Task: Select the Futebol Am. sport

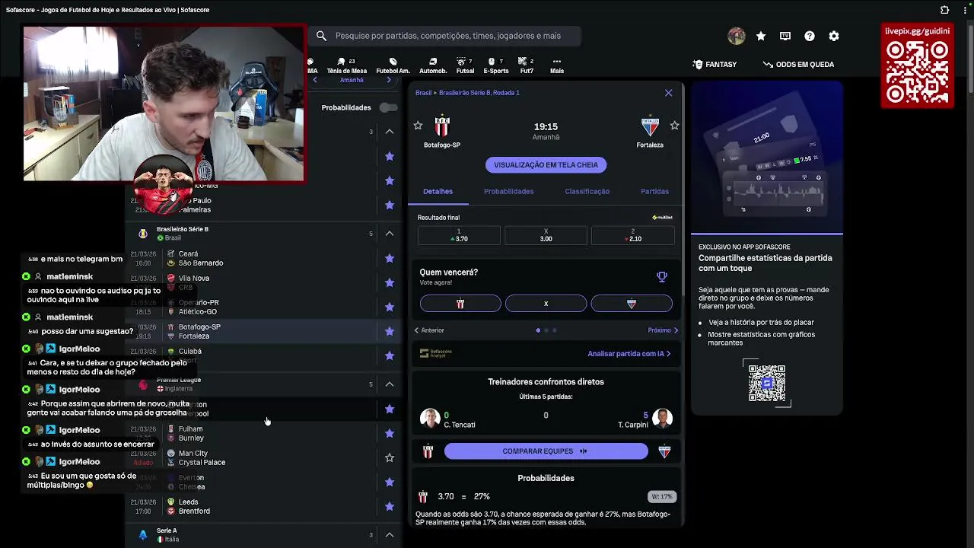Action: pyautogui.click(x=393, y=65)
